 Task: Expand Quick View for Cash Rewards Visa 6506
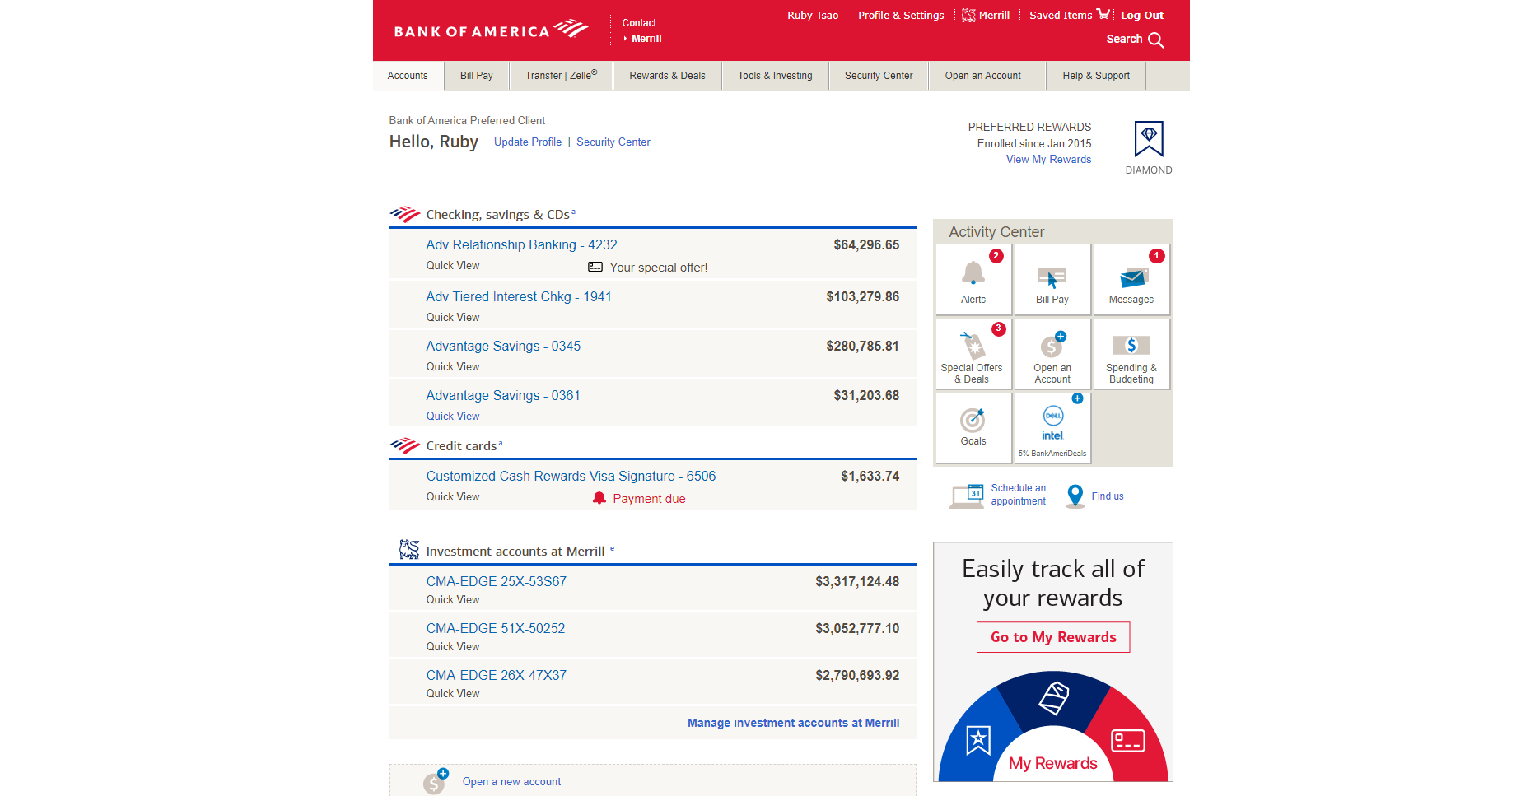453,497
